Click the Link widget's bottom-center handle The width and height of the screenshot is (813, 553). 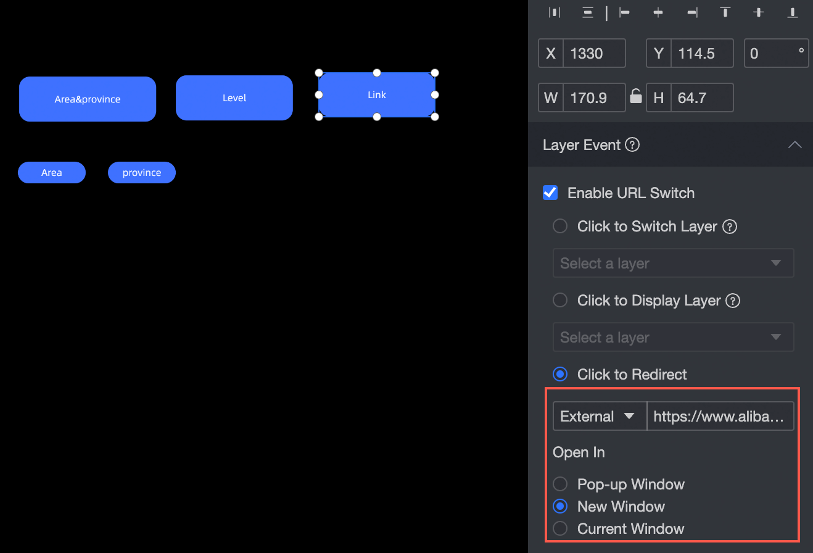pos(377,117)
